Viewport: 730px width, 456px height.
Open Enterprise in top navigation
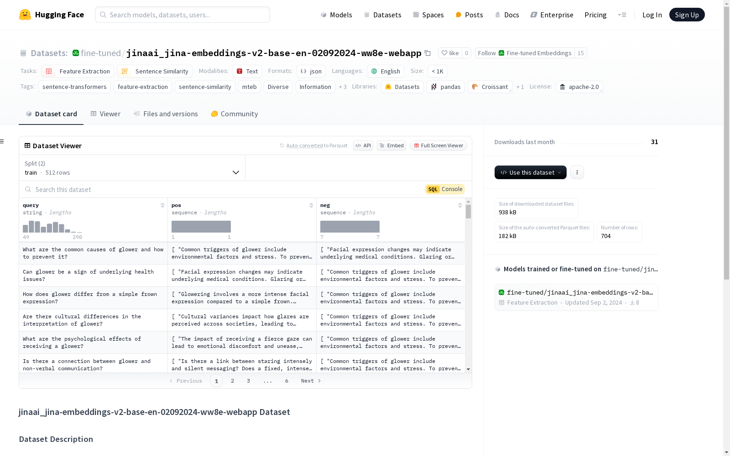click(552, 15)
